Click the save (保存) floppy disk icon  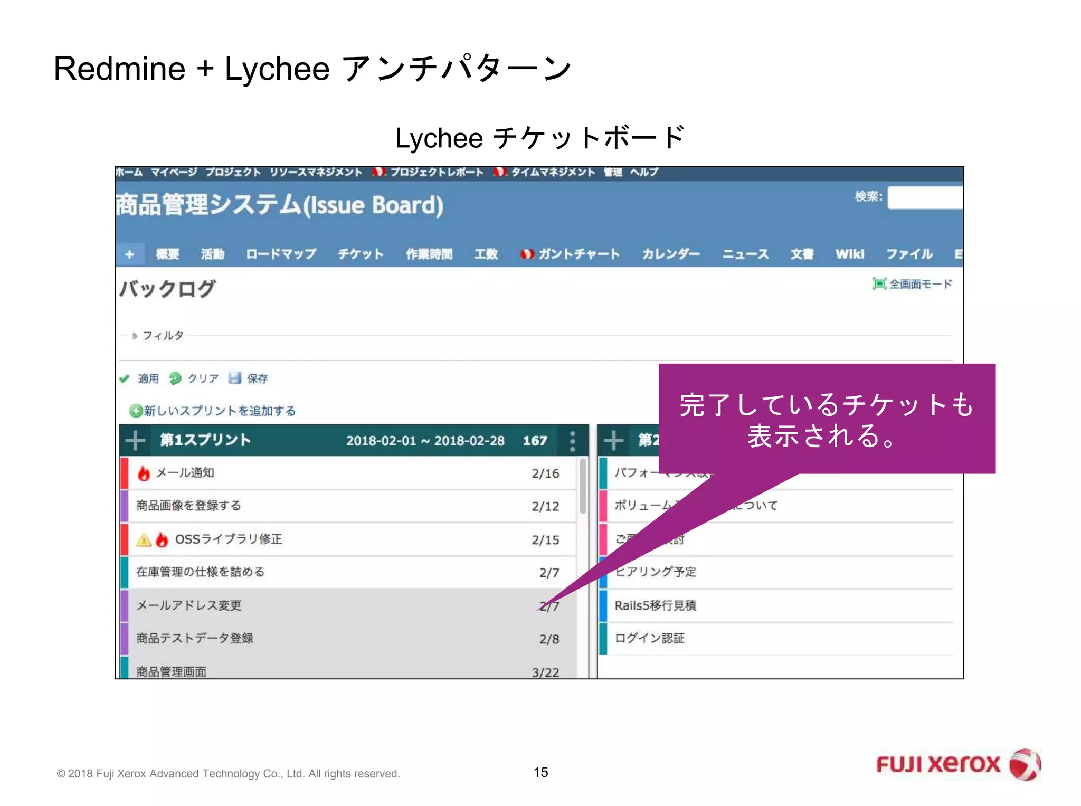235,378
